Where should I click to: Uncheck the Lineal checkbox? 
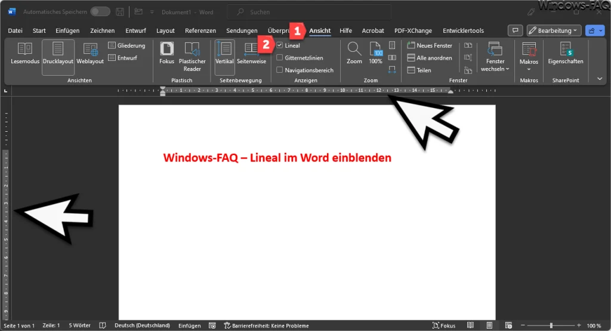click(280, 45)
